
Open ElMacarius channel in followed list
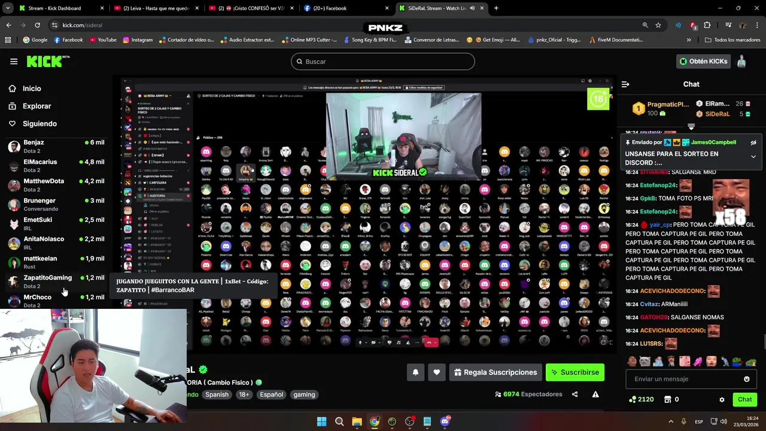click(x=56, y=166)
